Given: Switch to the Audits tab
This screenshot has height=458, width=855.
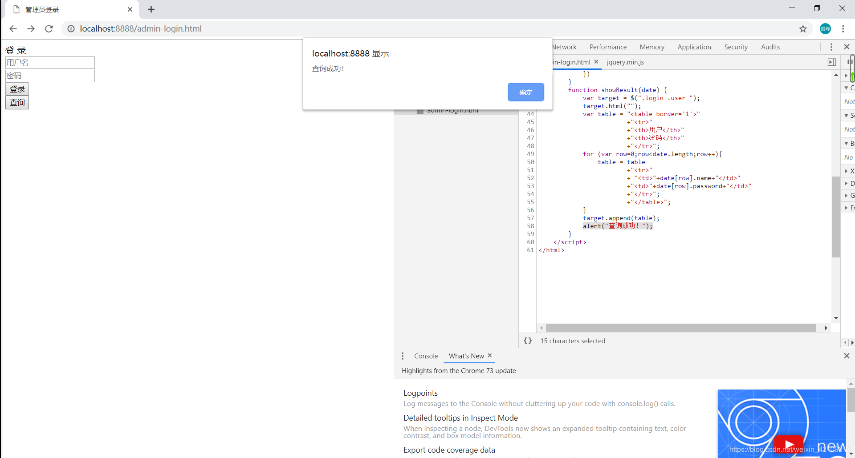Looking at the screenshot, I should coord(770,47).
